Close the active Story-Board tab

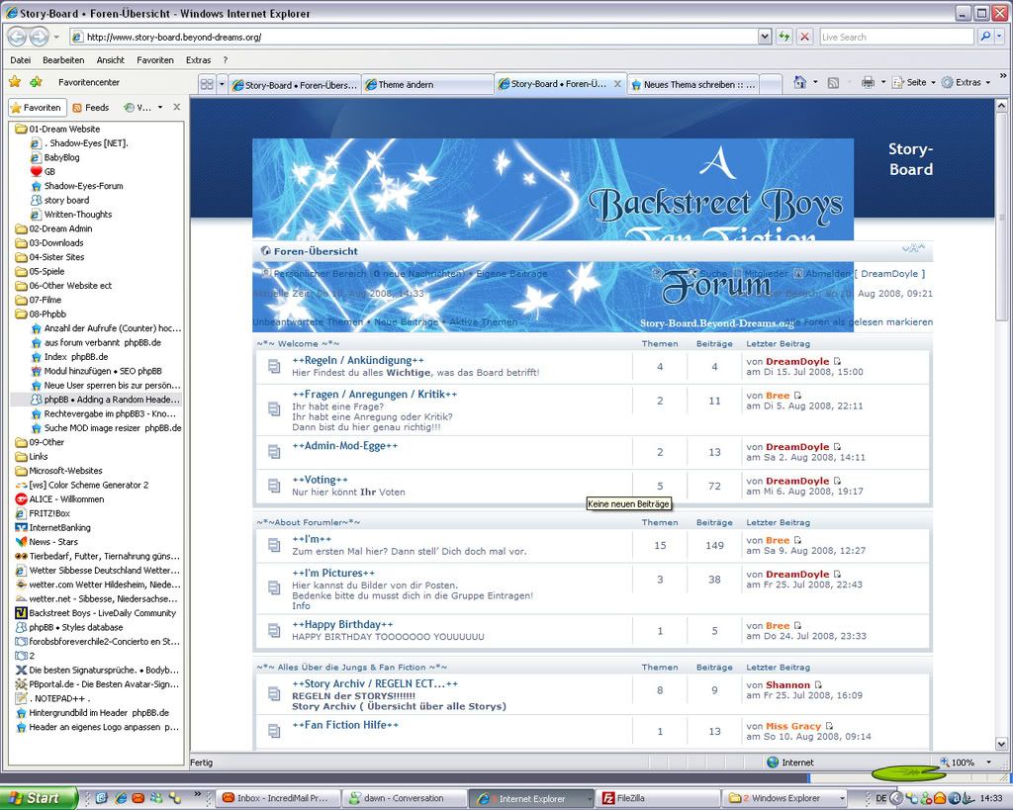coord(617,84)
